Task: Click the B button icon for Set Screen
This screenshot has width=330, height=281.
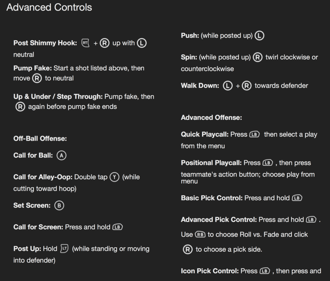Action: click(x=59, y=206)
